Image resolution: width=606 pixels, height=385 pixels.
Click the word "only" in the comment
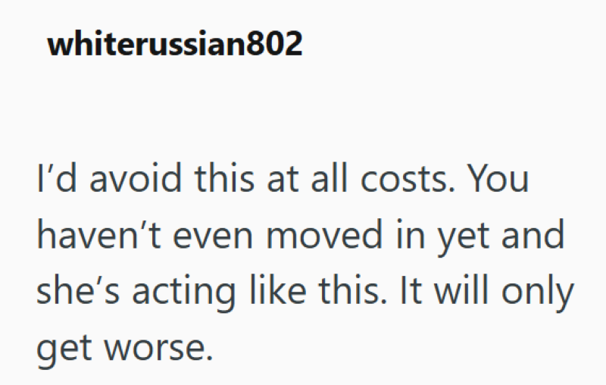click(x=537, y=292)
